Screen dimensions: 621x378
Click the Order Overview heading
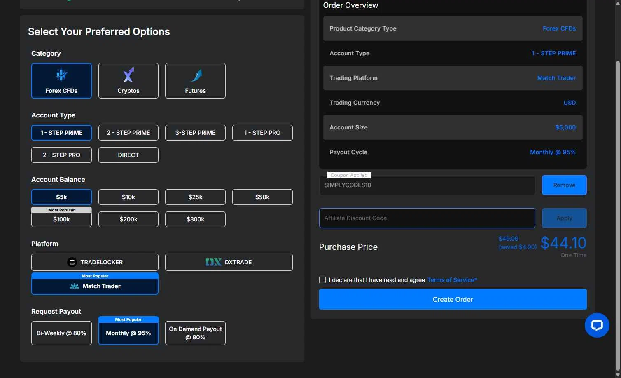tap(350, 5)
